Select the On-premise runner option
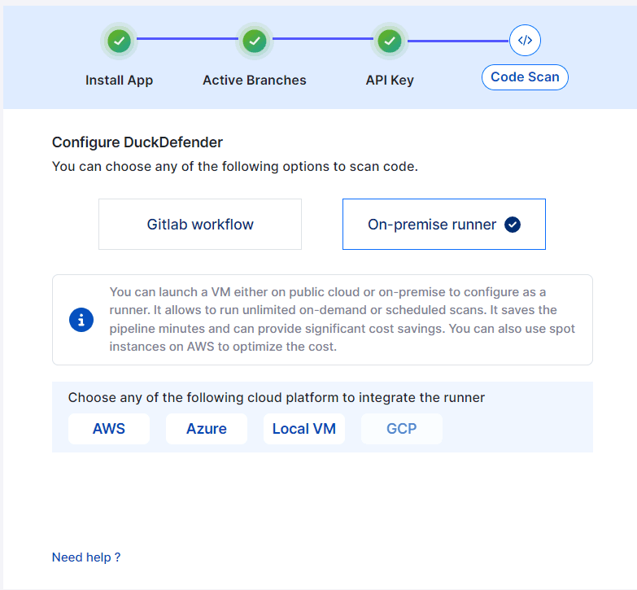Viewport: 637px width, 590px height. pyautogui.click(x=444, y=225)
